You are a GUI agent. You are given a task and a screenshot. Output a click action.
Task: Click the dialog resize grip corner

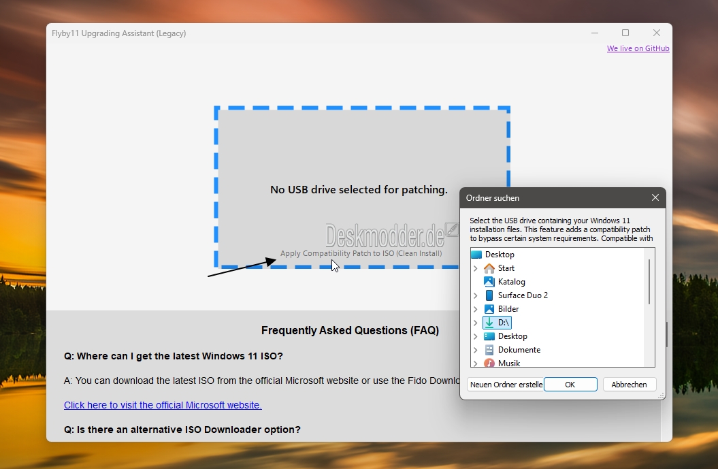662,395
